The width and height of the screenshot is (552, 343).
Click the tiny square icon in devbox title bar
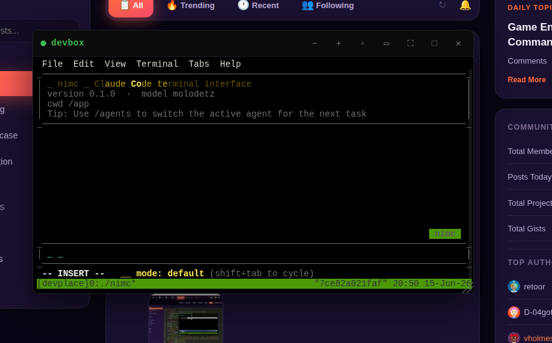coord(362,43)
